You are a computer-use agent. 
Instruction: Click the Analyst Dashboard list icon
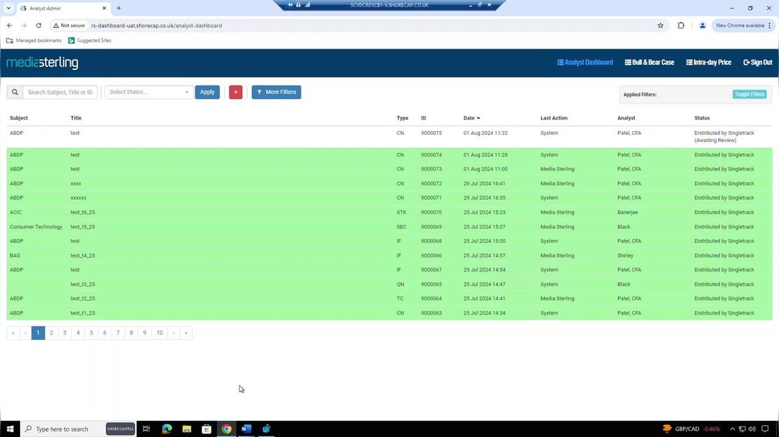561,62
